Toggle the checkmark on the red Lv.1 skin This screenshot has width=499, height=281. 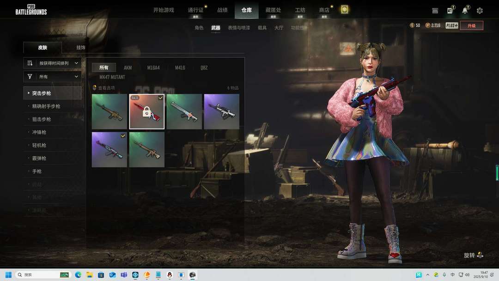160,98
